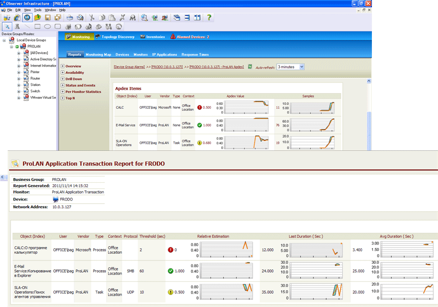
Task: Select the rectangle shape drawing tool
Action: [x=37, y=27]
